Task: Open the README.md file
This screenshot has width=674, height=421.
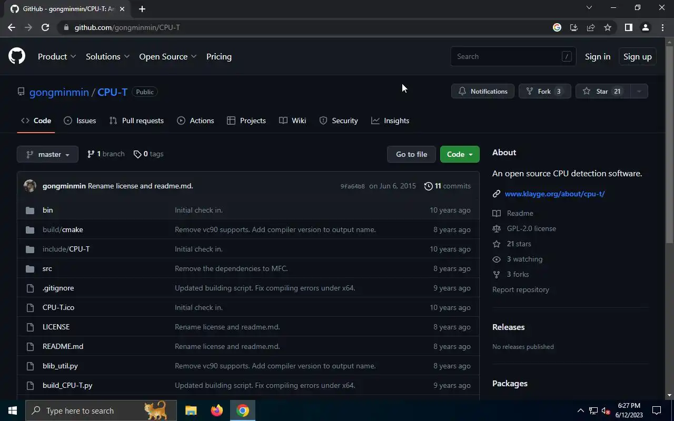Action: click(63, 346)
